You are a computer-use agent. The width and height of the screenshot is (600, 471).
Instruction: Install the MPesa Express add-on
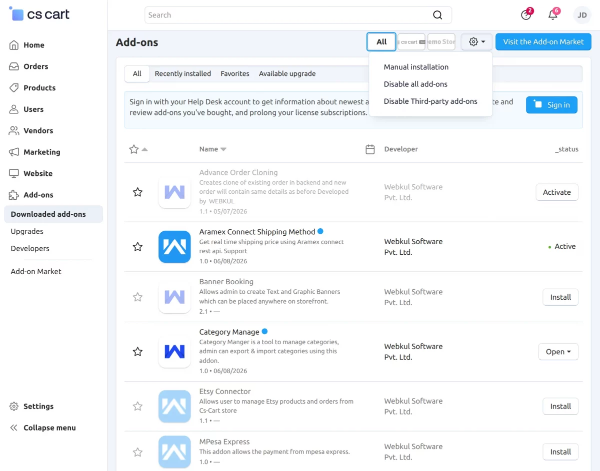[x=560, y=452]
